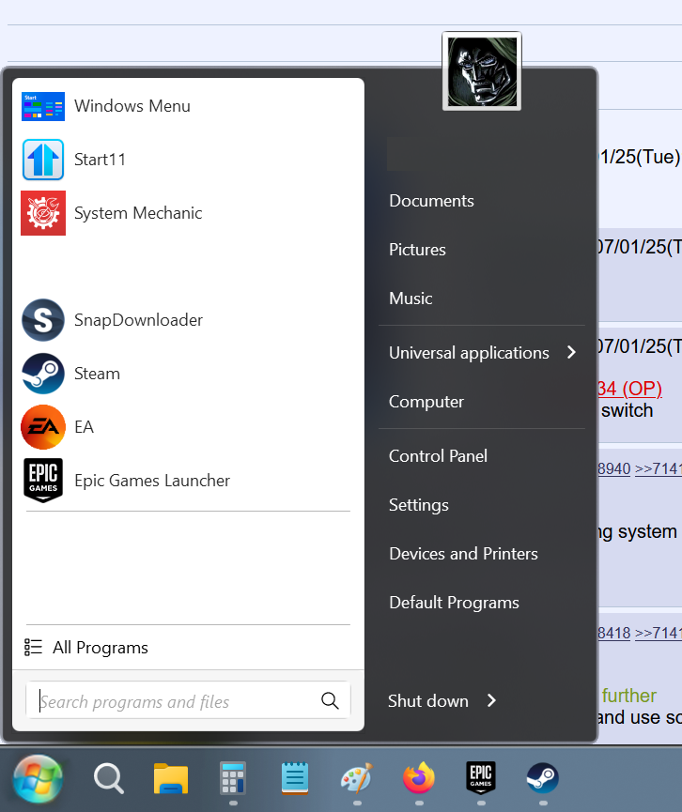Open File Explorer from the taskbar

point(171,778)
